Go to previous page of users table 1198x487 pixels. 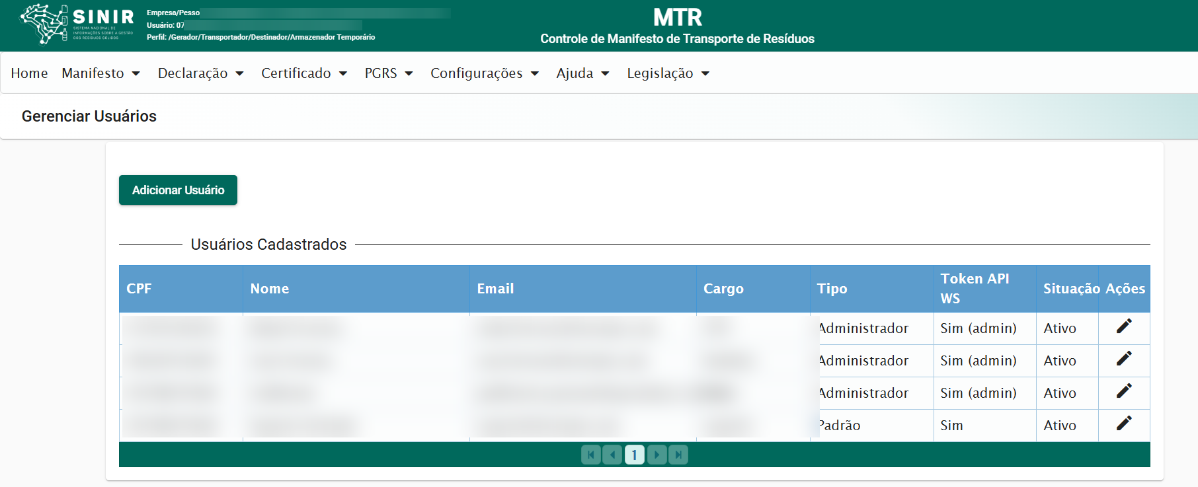tap(612, 455)
